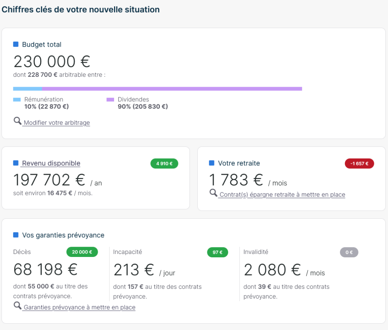Screen dimensions: 388x330
Task: Open the underlined Revenu disponible heading link
Action: [x=51, y=163]
